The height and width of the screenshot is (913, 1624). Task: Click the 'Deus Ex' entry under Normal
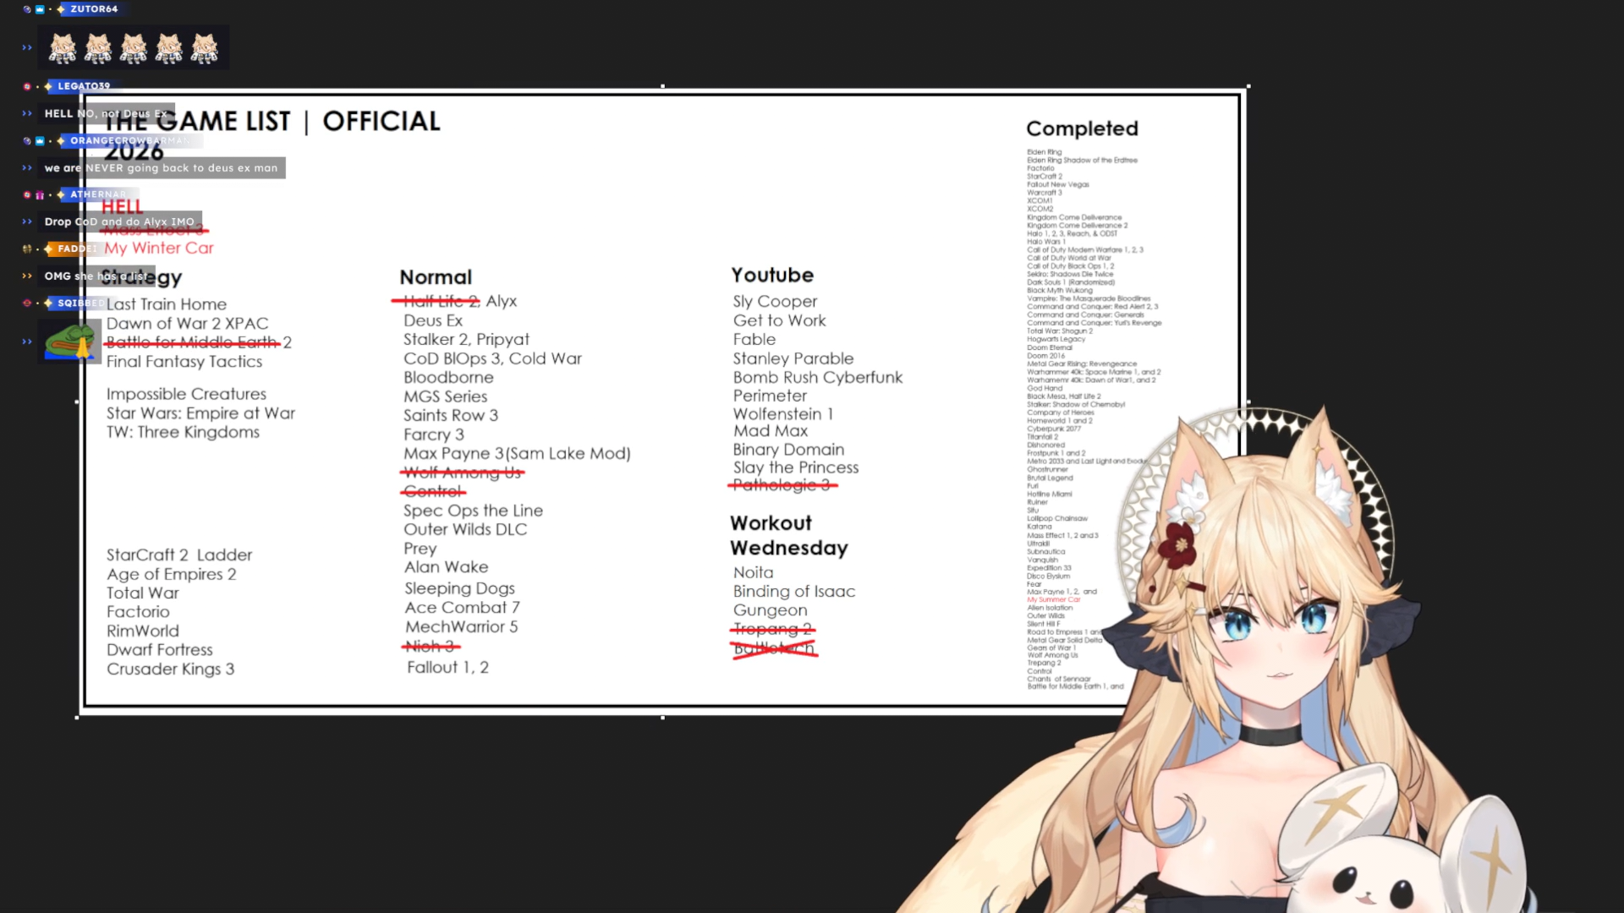pos(433,320)
